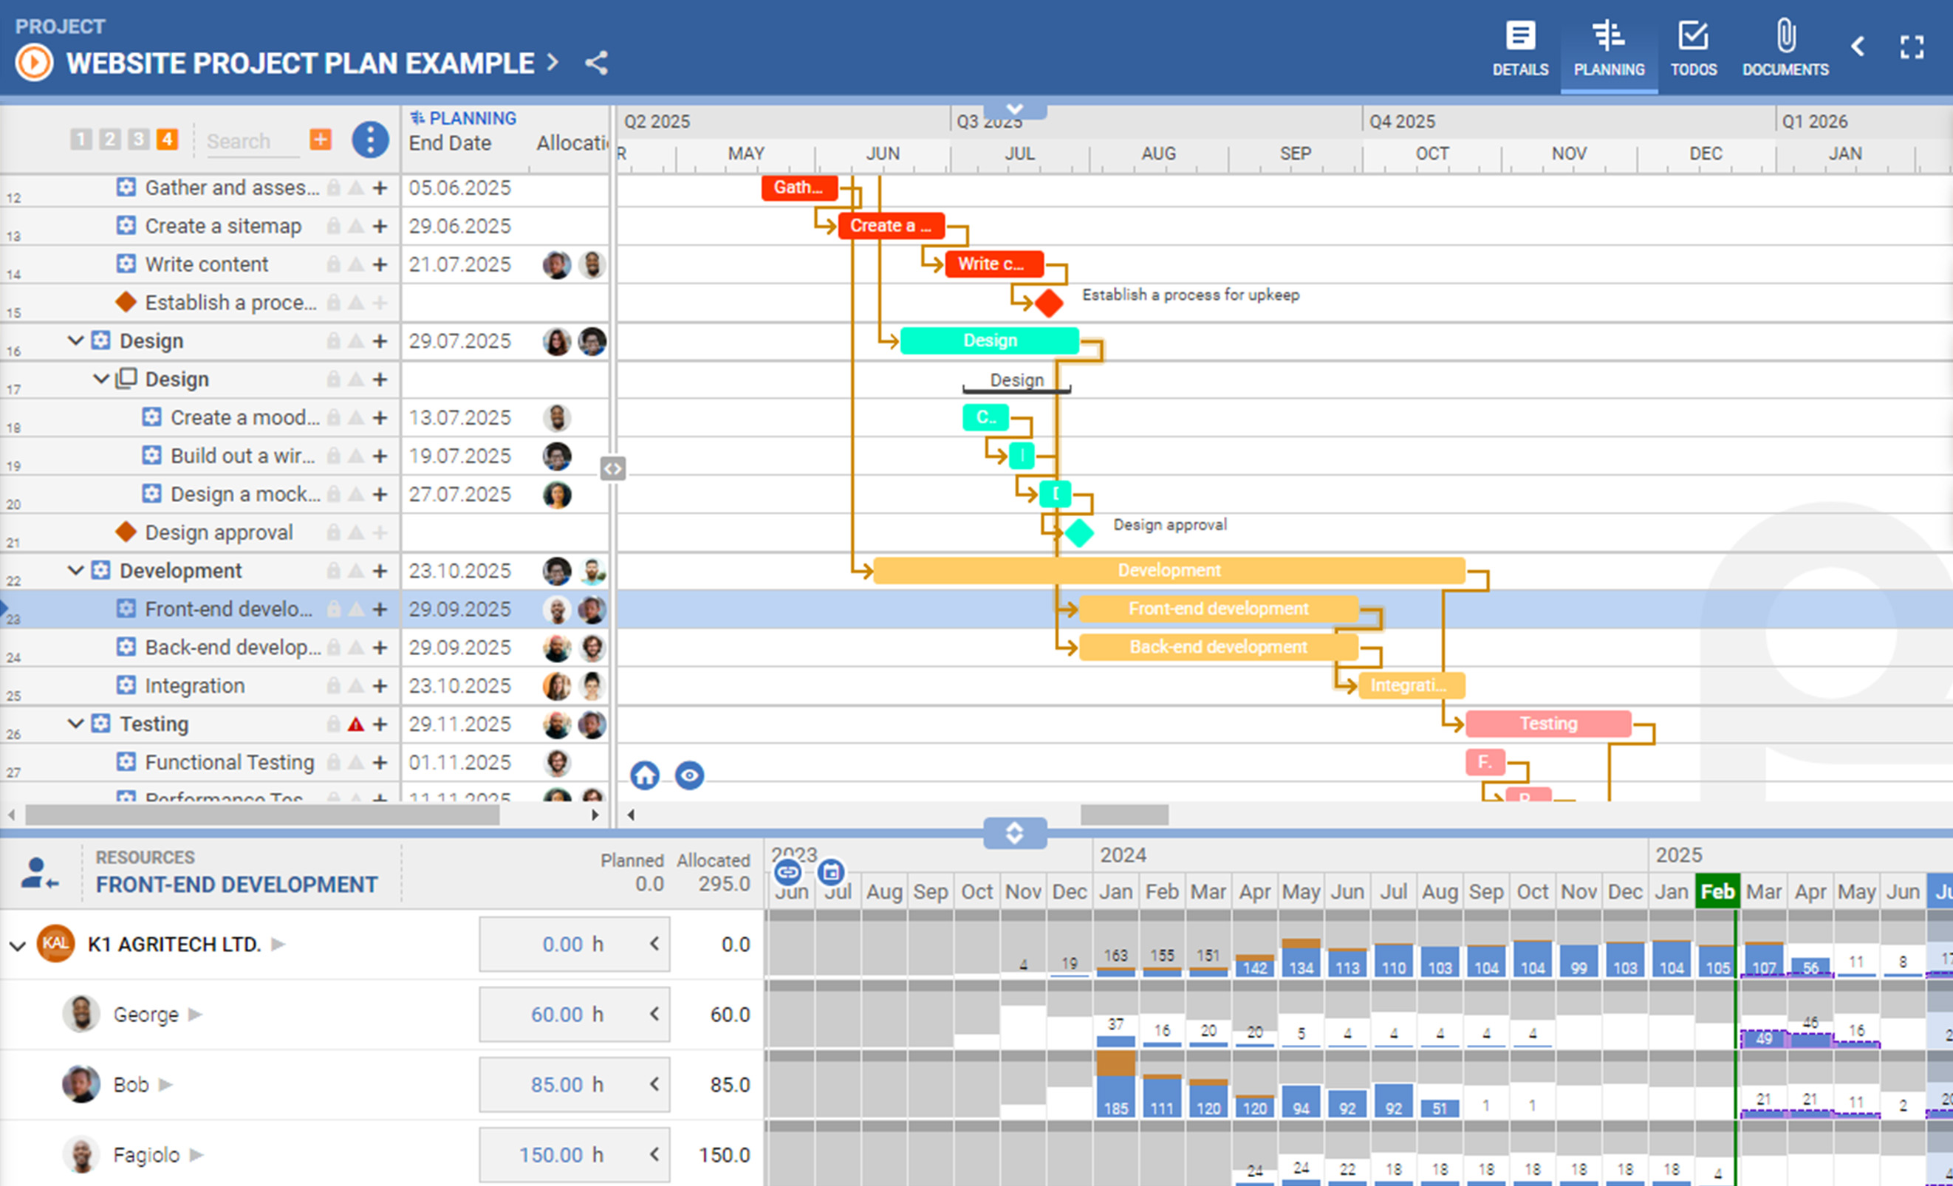Open the Todos tab
Image resolution: width=1953 pixels, height=1186 pixels.
click(x=1693, y=49)
